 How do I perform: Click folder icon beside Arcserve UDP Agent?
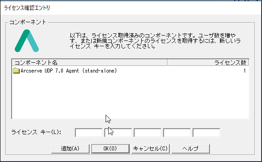point(16,71)
